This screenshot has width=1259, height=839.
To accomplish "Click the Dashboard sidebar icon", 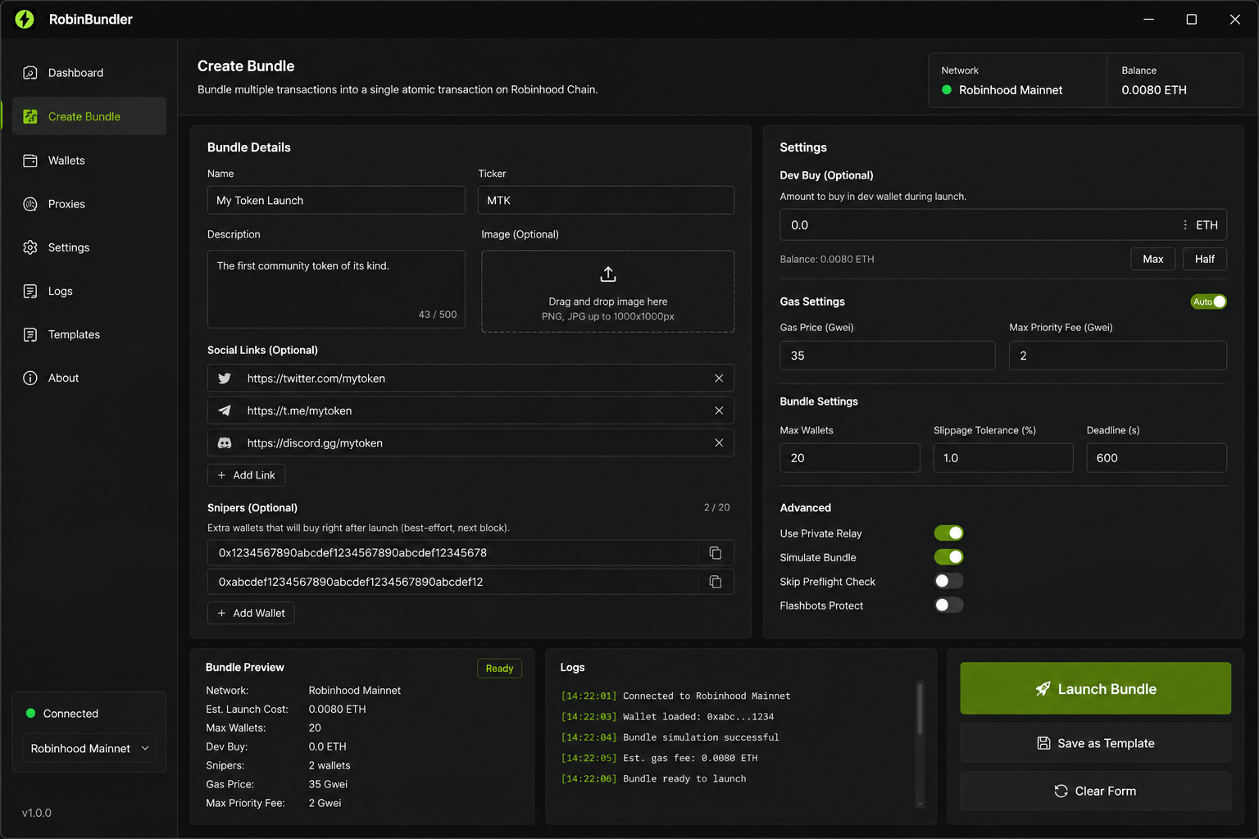I will [30, 73].
